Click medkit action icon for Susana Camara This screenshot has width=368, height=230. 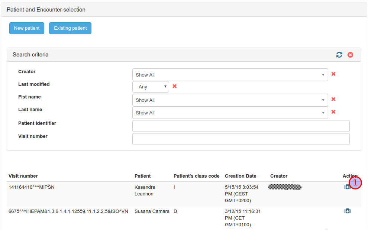tap(347, 211)
